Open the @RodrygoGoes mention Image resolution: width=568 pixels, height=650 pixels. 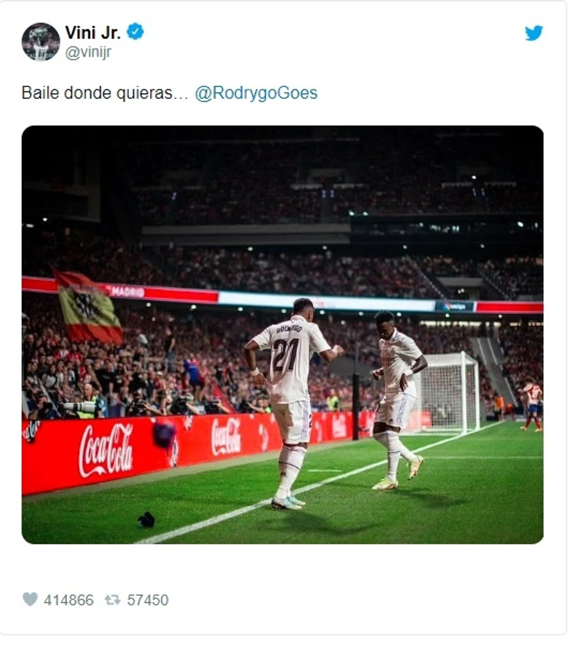(x=256, y=93)
